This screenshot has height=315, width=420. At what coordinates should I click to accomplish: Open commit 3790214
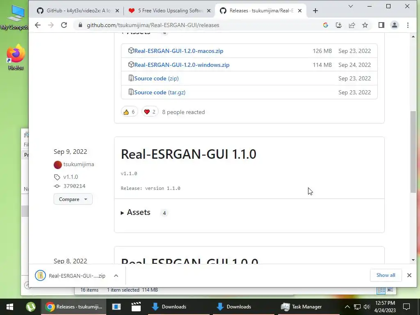coord(74,186)
